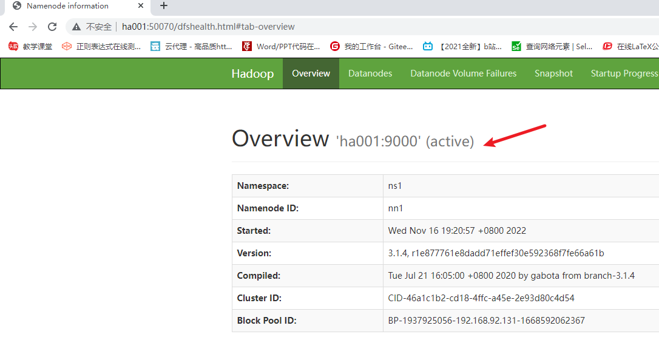Open the Datanodes nav tab
The width and height of the screenshot is (659, 351).
[370, 73]
